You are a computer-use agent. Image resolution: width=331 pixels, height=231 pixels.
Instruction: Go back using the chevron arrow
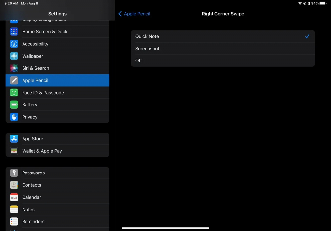(120, 14)
